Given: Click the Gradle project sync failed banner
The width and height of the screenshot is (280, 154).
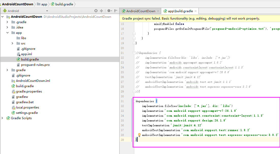Looking at the screenshot, I should coord(200,18).
